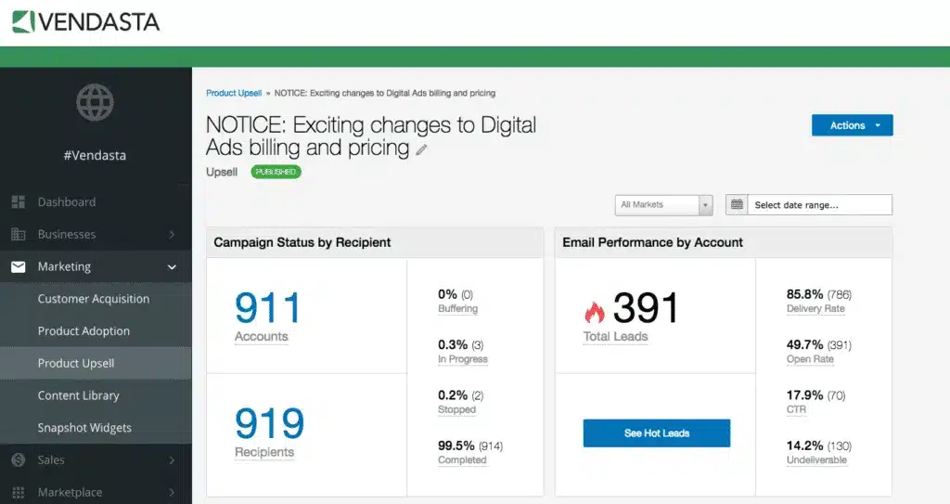
Task: Collapse the Marketing menu chevron
Action: (x=172, y=267)
